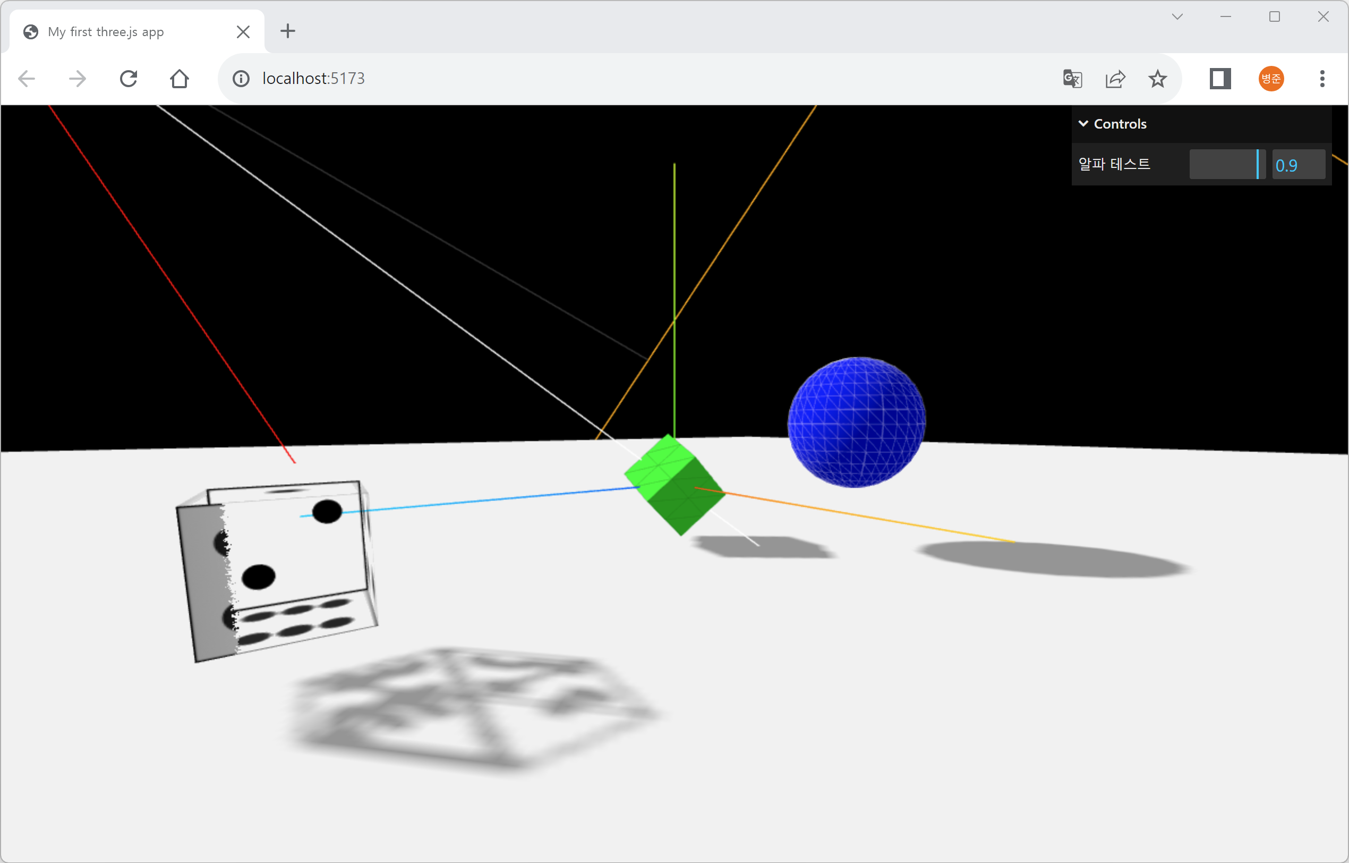Close the three.js app tab
Screen dimensions: 1349x863
point(243,32)
